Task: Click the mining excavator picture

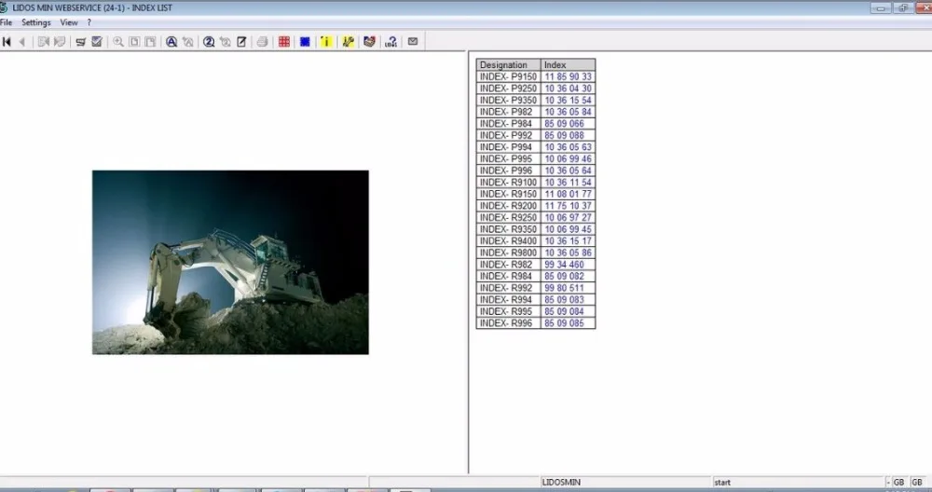Action: point(230,263)
